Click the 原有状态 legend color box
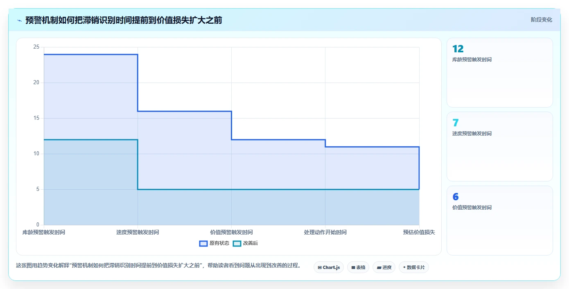569x289 pixels. pos(203,243)
